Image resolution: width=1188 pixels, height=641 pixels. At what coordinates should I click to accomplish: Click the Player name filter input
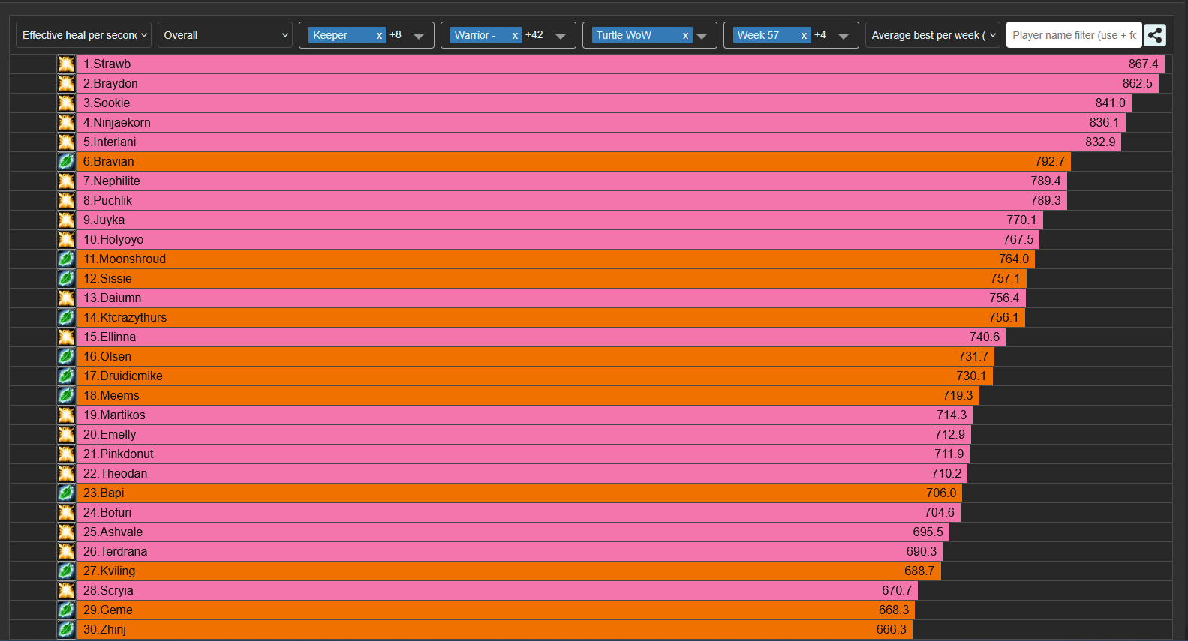point(1074,35)
